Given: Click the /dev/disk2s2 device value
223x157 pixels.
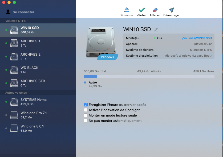Looking at the screenshot, I should click(x=203, y=44).
